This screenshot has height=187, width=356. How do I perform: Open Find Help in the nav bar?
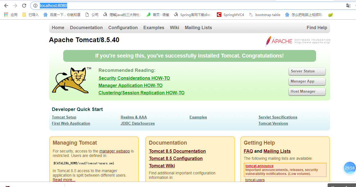pyautogui.click(x=317, y=28)
